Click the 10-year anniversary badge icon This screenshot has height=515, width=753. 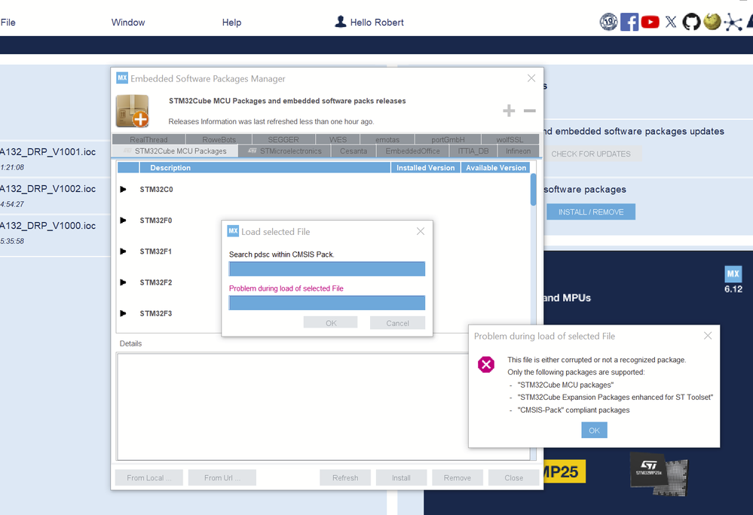(x=608, y=22)
